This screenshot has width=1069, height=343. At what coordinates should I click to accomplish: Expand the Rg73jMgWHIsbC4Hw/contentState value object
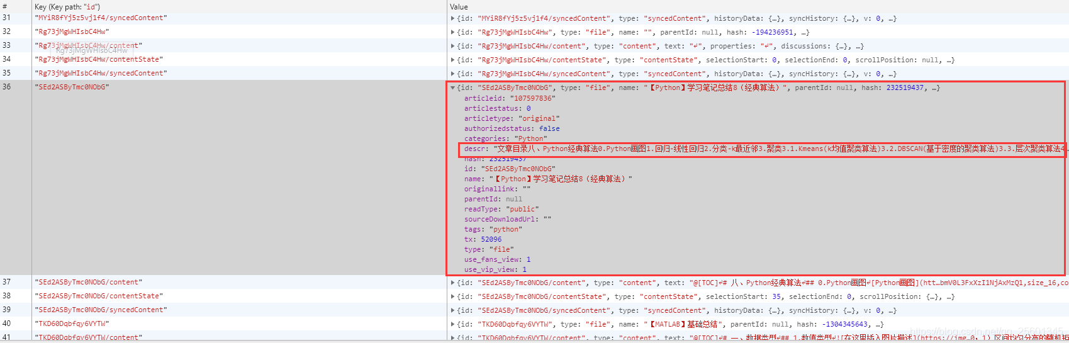click(453, 60)
